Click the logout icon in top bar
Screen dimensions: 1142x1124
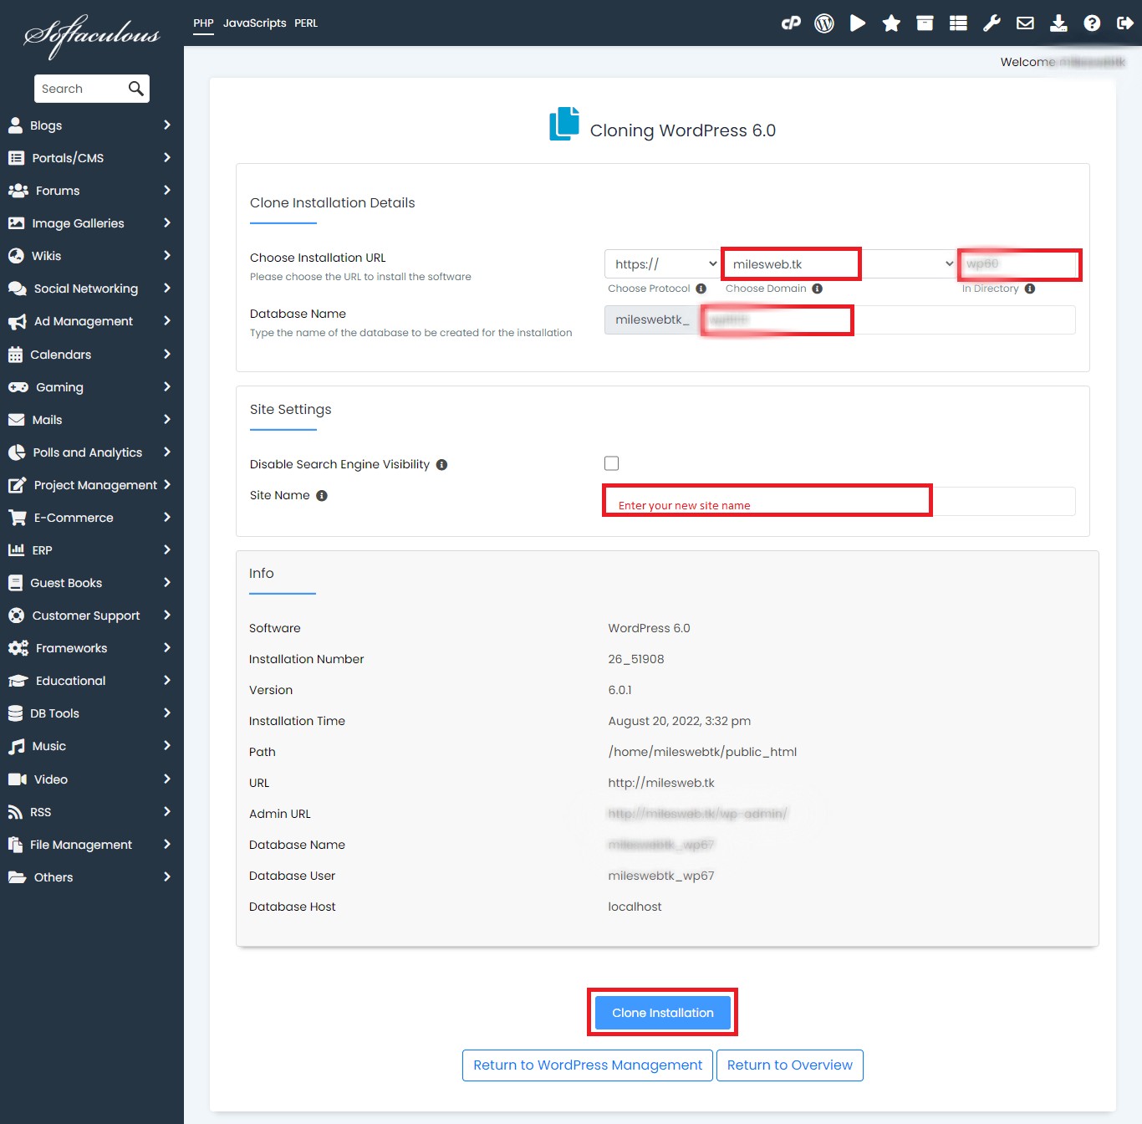(1125, 23)
